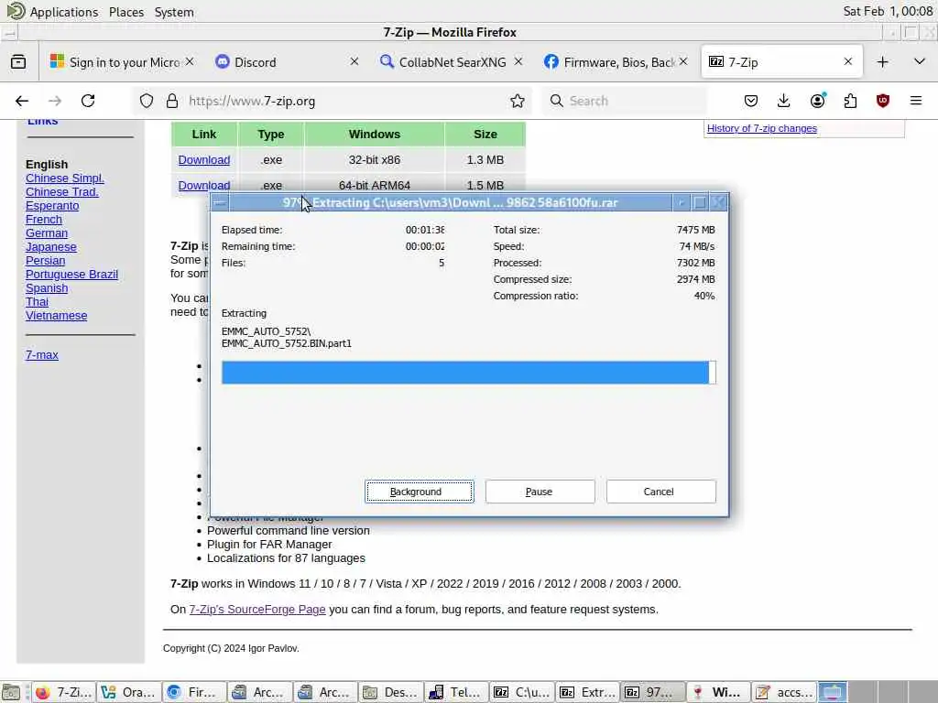Screen dimensions: 938x703
Task: Open Firefox View icon in the tab bar
Action: (18, 61)
